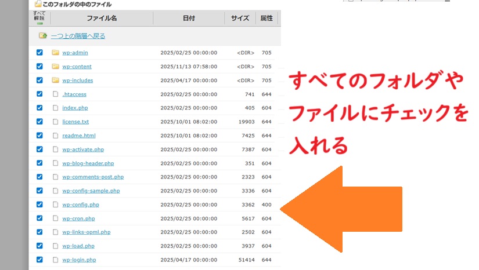Toggle the wp-cron.php checkbox
The image size is (479, 270).
click(39, 218)
